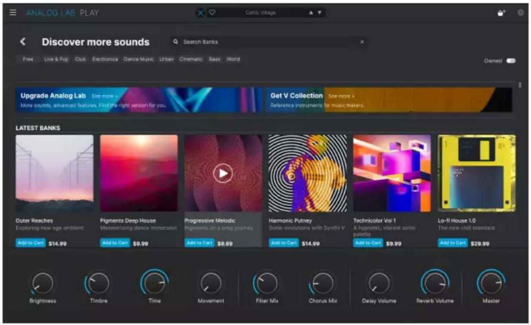Click the $29.99 price text

tap(480, 244)
